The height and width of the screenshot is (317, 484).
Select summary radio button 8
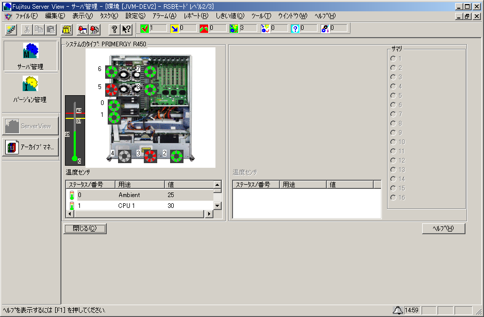[x=393, y=123]
